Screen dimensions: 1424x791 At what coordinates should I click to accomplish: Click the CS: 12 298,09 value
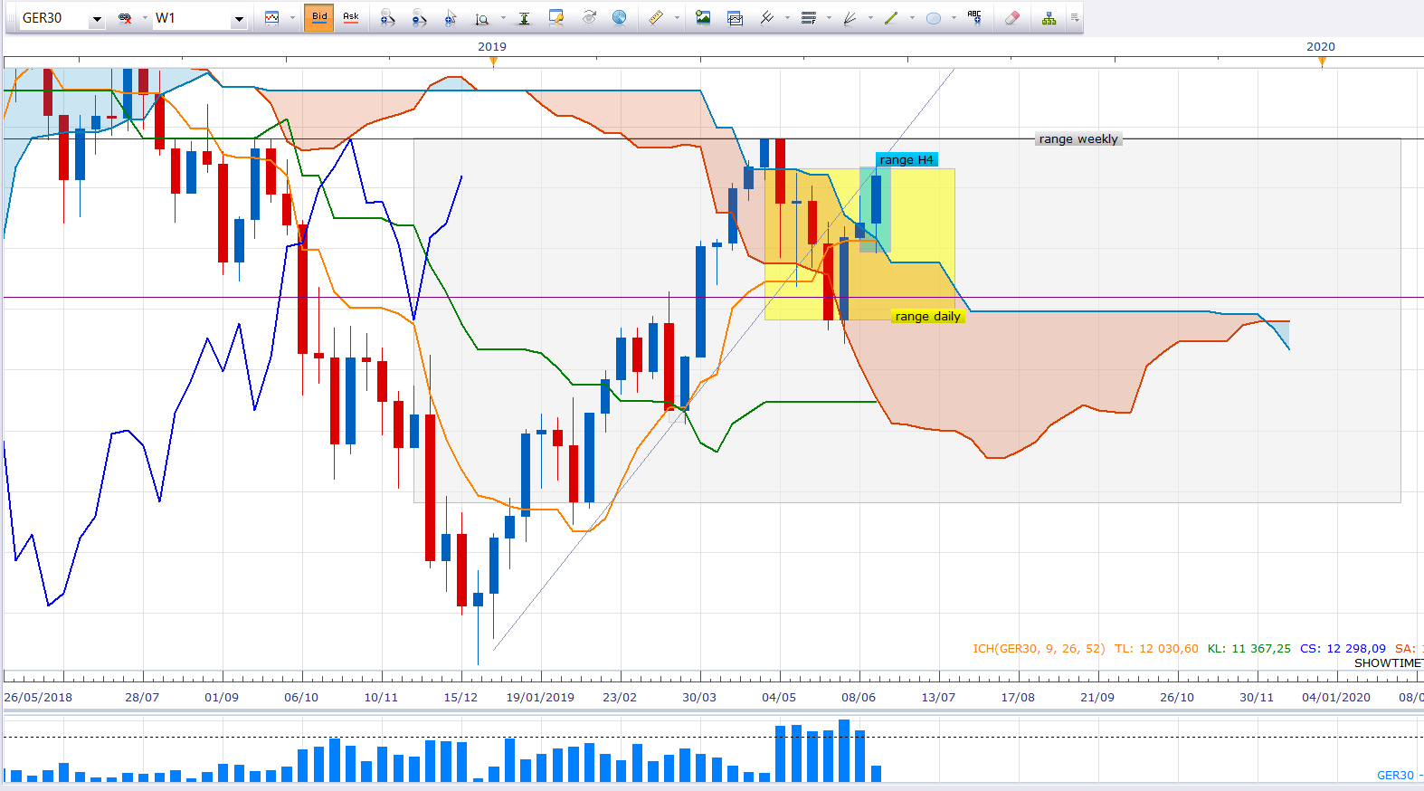click(1343, 649)
